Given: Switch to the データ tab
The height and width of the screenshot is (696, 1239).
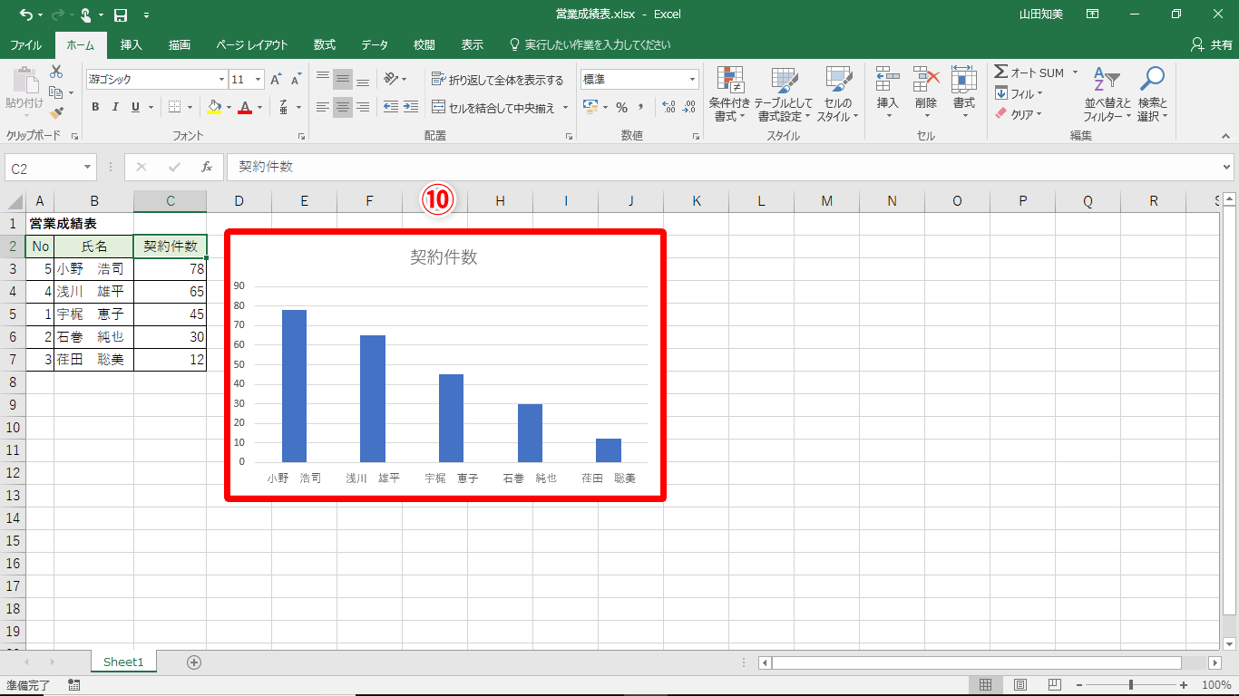Looking at the screenshot, I should click(x=375, y=44).
